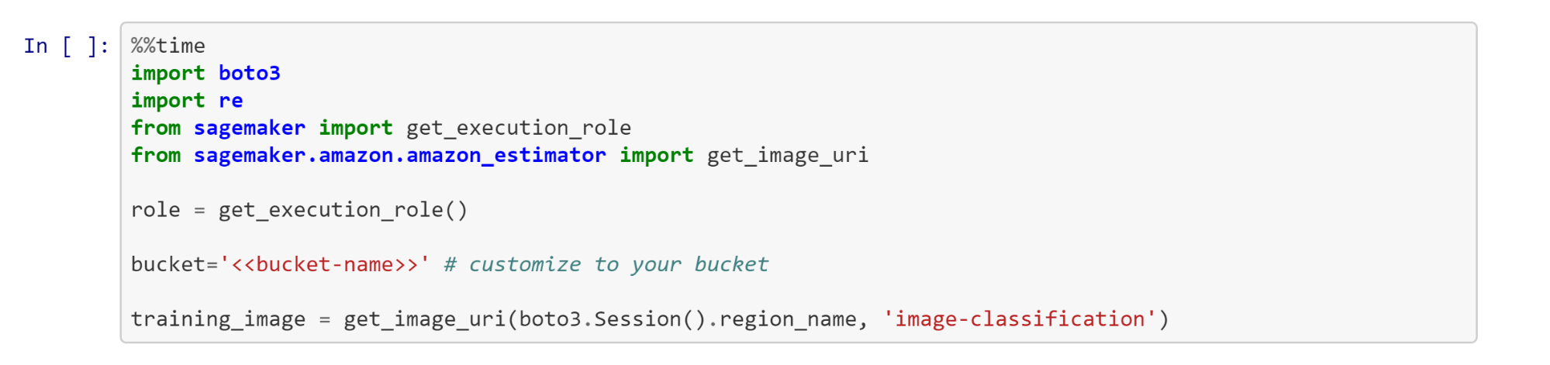Click get_image_uri( in the training_image assignment
The width and height of the screenshot is (1550, 365).
(424, 319)
